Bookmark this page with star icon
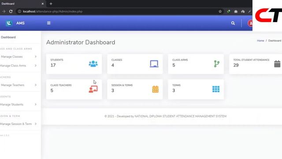Screen dimensions: 282x159 point(220,11)
